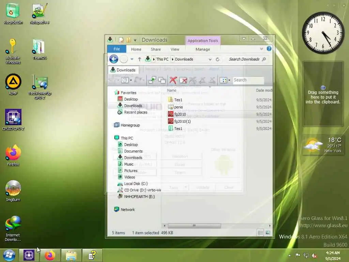Show hidden tray icons arrow
Screen dimensions: 349x262
pyautogui.click(x=289, y=256)
